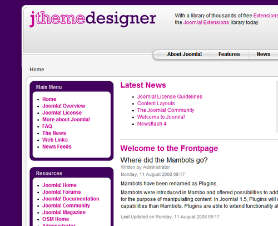Open The Joomla! Community news link

pos(166,110)
